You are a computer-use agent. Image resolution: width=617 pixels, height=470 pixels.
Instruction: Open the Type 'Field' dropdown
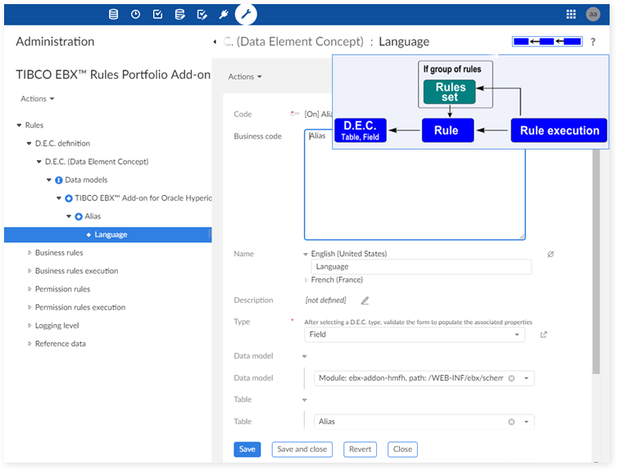coord(517,335)
